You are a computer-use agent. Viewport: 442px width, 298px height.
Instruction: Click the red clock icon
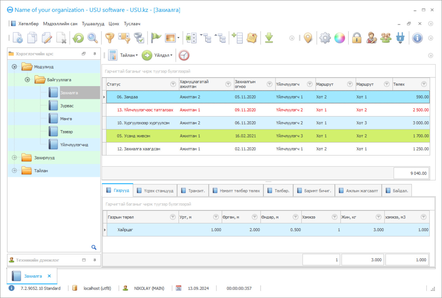tap(184, 55)
